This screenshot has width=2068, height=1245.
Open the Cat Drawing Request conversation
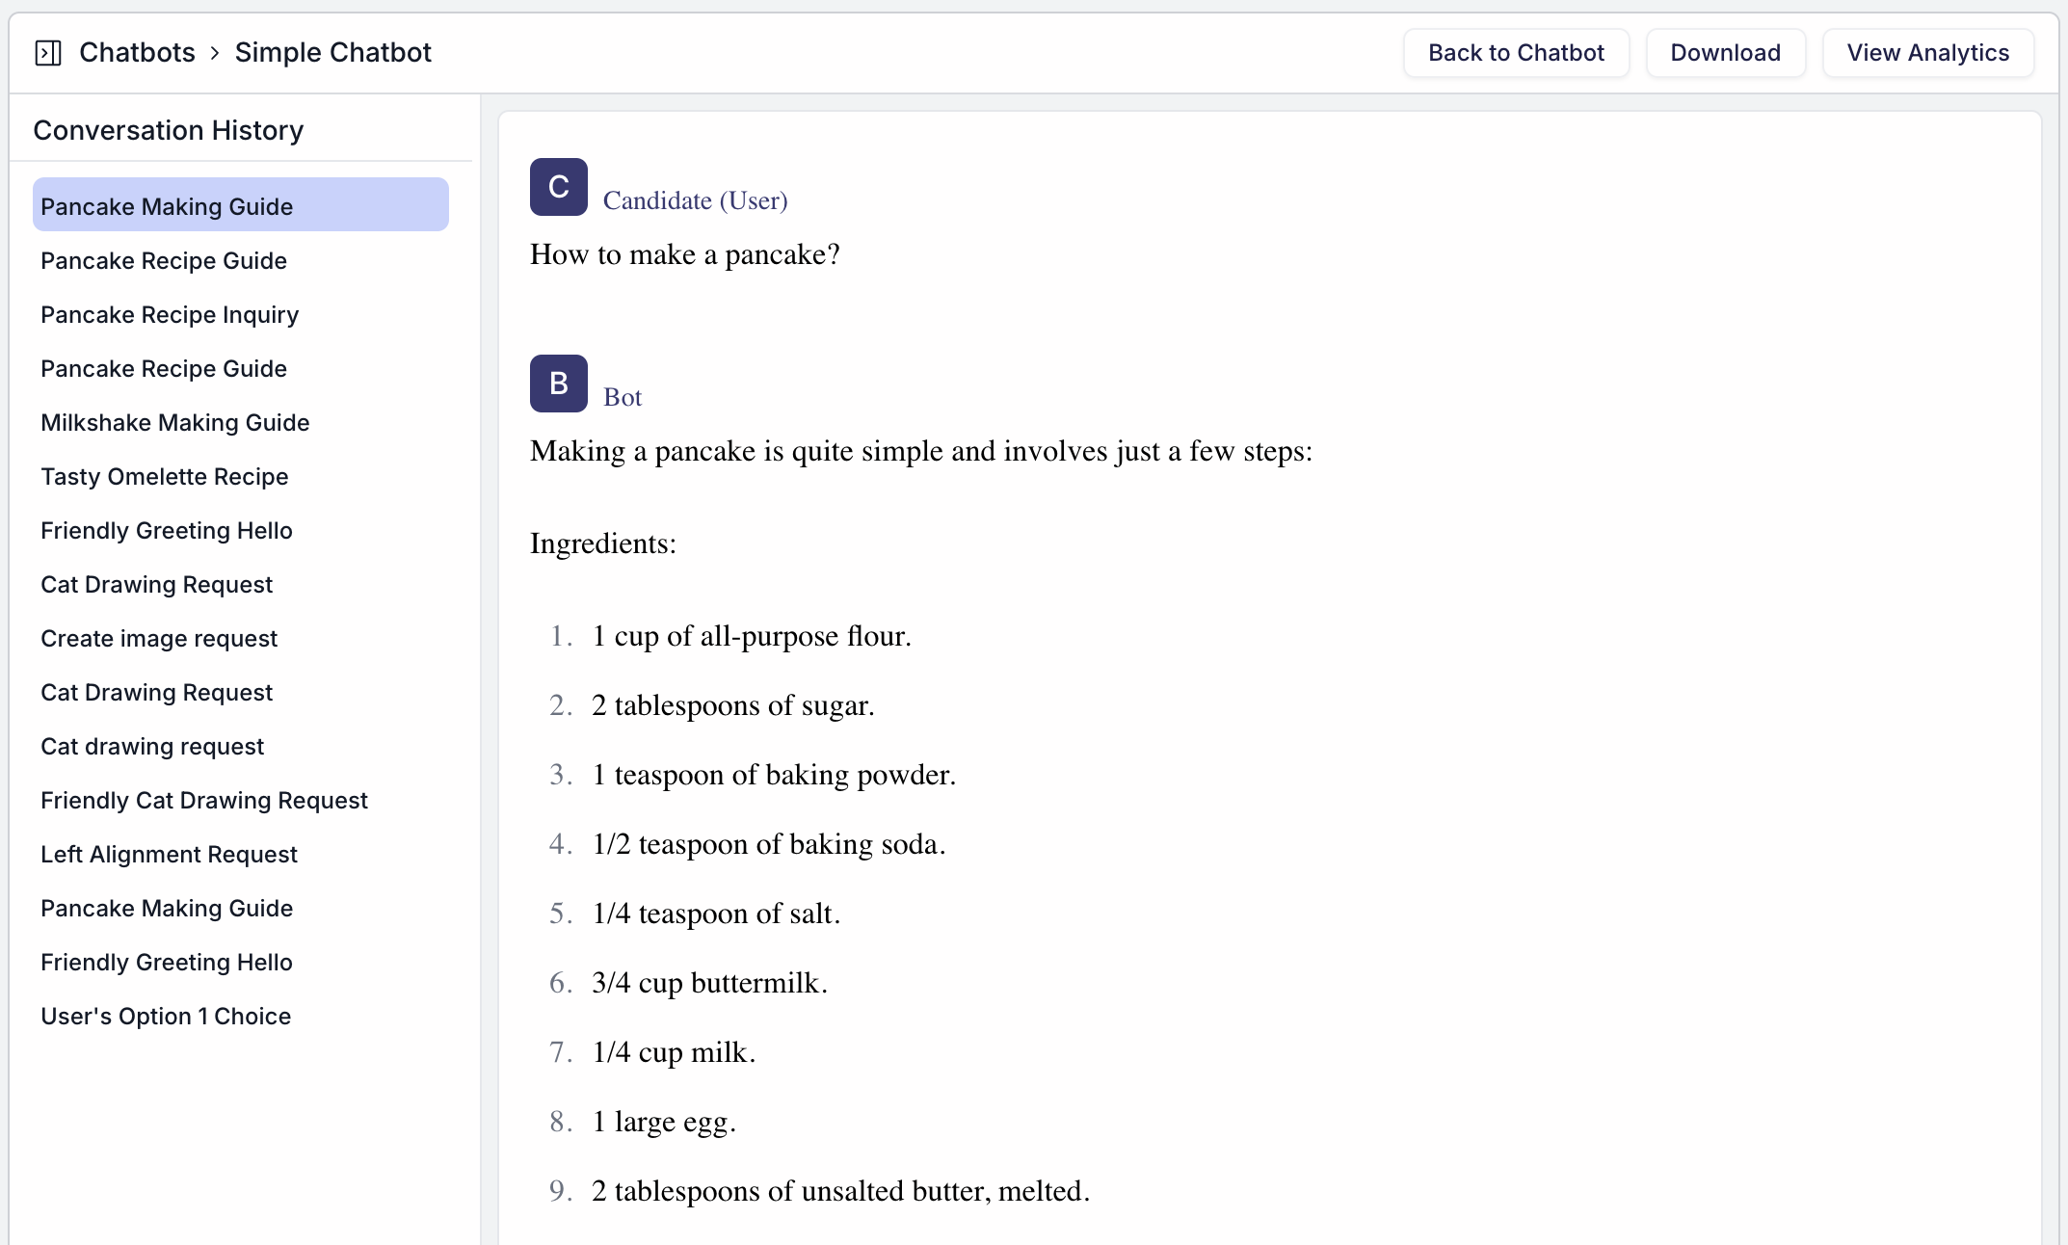[156, 584]
